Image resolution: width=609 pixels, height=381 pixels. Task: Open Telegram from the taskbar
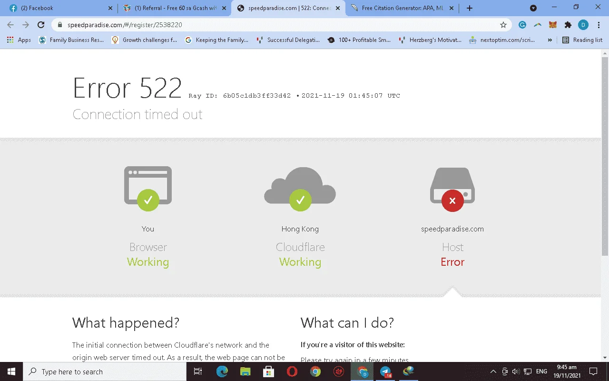(385, 371)
